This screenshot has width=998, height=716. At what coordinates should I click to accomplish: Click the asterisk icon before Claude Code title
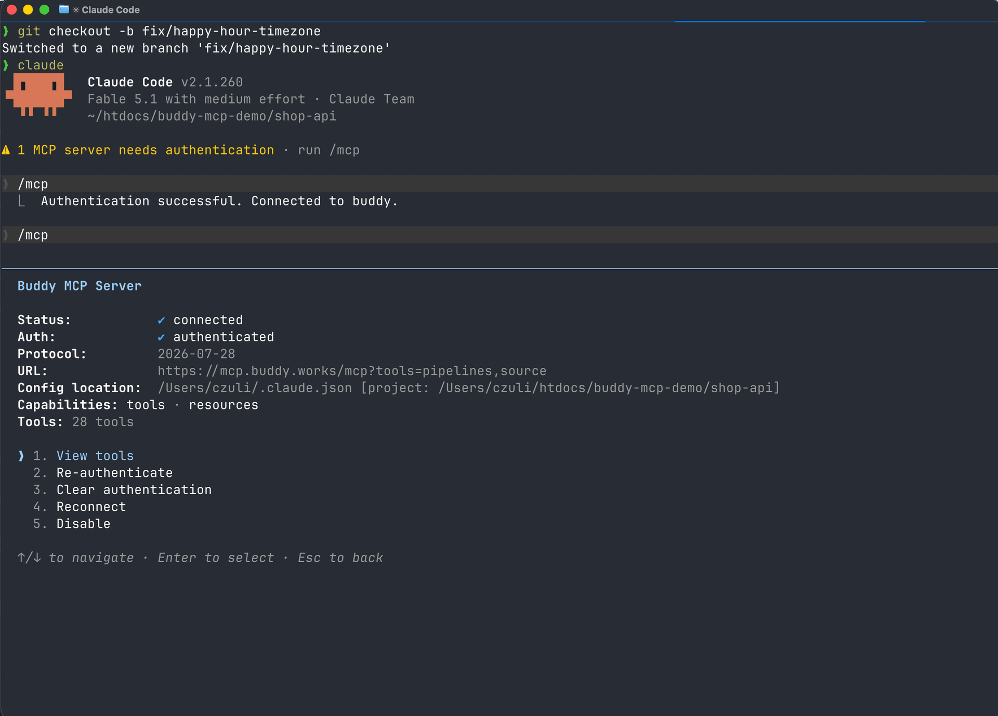[76, 10]
